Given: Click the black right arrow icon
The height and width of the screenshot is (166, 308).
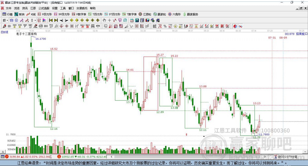Looking at the screenshot, I should point(66,20).
